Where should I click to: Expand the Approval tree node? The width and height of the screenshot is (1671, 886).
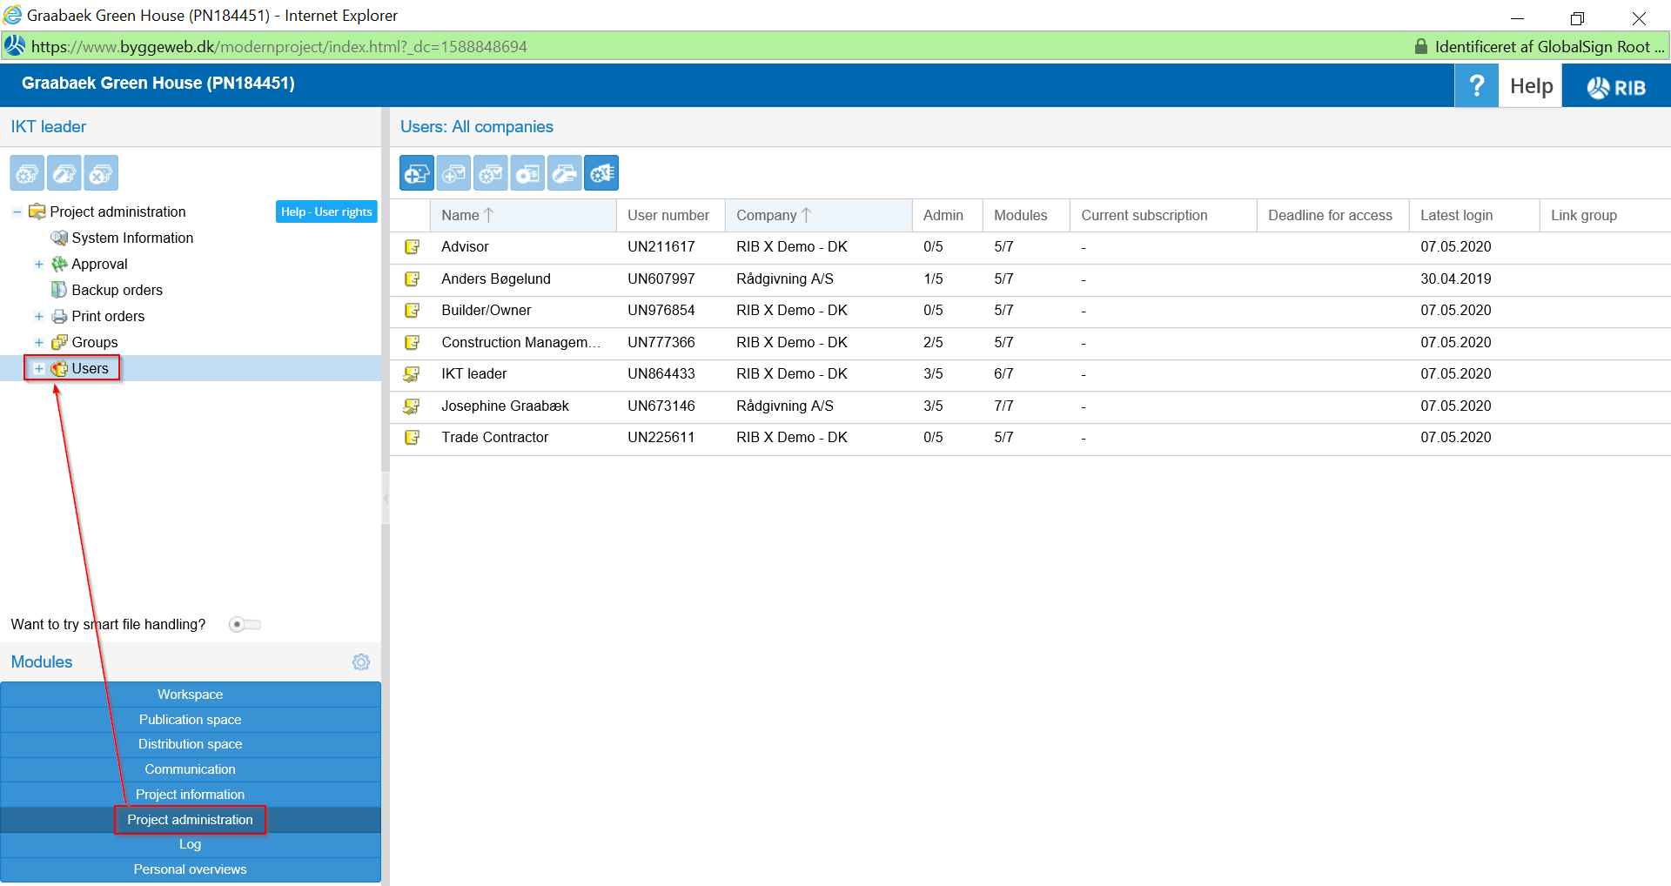38,265
